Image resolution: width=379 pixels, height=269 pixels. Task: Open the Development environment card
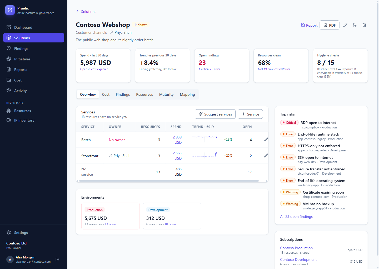tap(172, 216)
